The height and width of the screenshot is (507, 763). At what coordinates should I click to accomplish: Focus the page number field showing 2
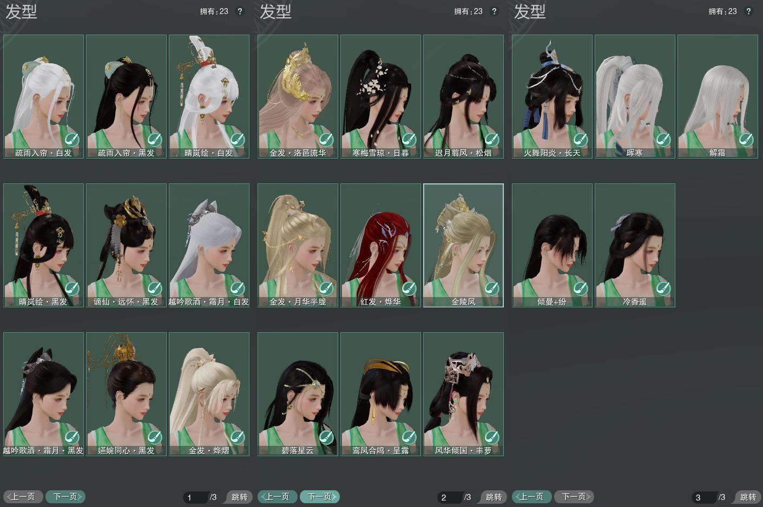tap(450, 497)
